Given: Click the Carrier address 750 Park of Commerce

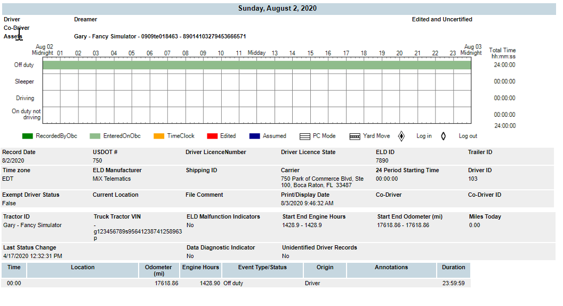Looking at the screenshot, I should point(322,182).
